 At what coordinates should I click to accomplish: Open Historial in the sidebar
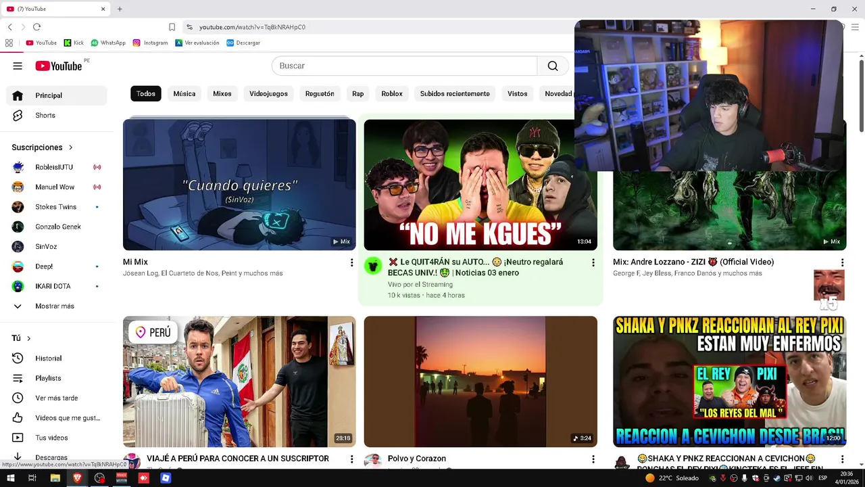[x=57, y=358]
